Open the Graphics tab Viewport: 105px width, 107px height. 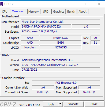pyautogui.click(x=59, y=12)
